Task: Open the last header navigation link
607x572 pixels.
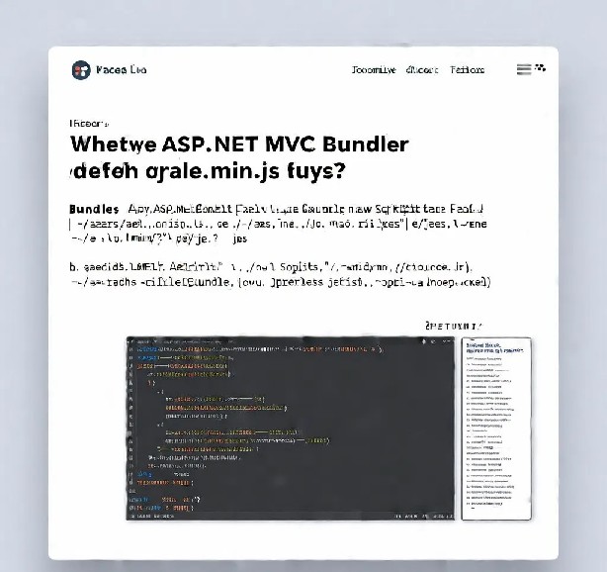Action: pyautogui.click(x=468, y=70)
